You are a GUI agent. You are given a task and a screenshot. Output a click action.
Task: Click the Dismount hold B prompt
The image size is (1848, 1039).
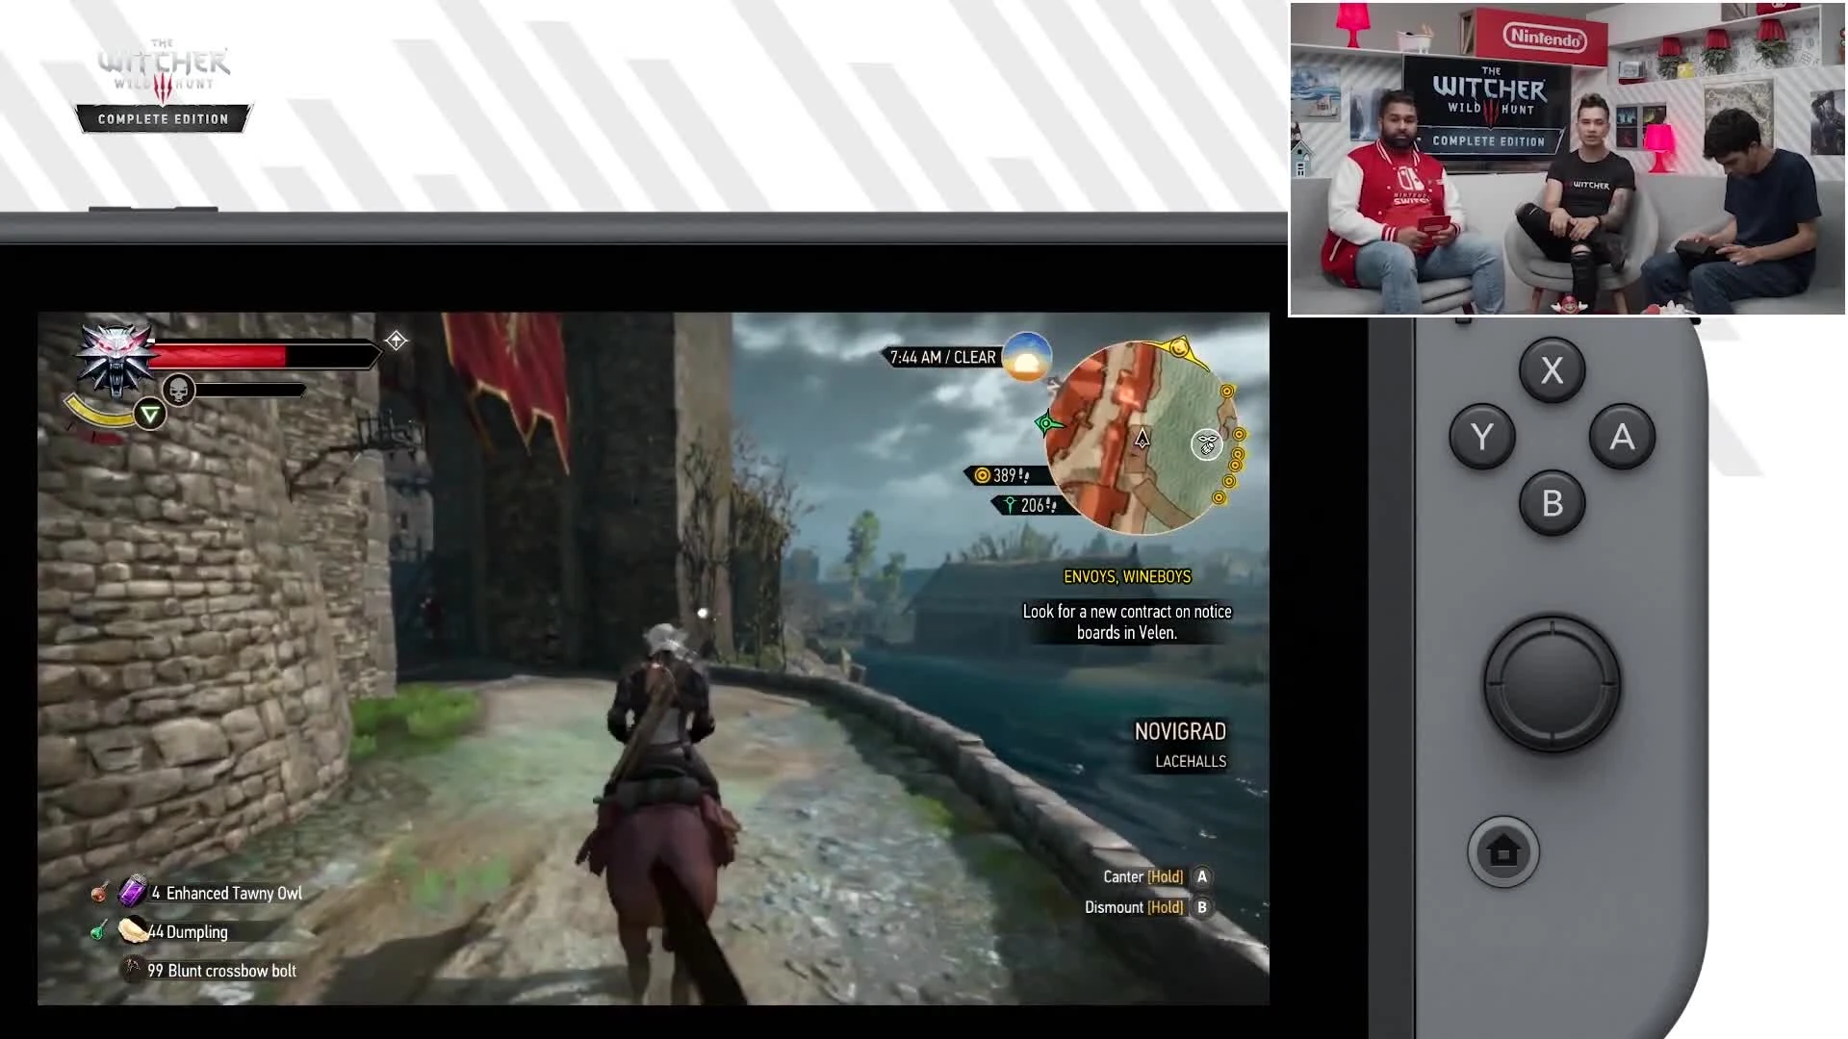pyautogui.click(x=1145, y=907)
